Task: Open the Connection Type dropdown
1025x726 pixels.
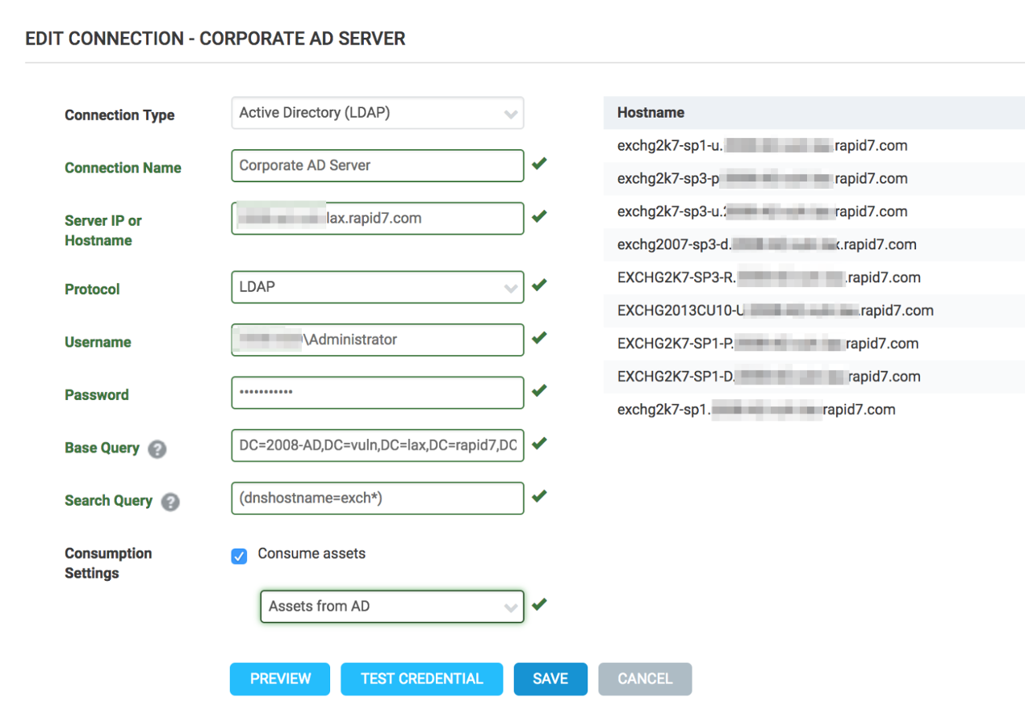Action: [377, 114]
